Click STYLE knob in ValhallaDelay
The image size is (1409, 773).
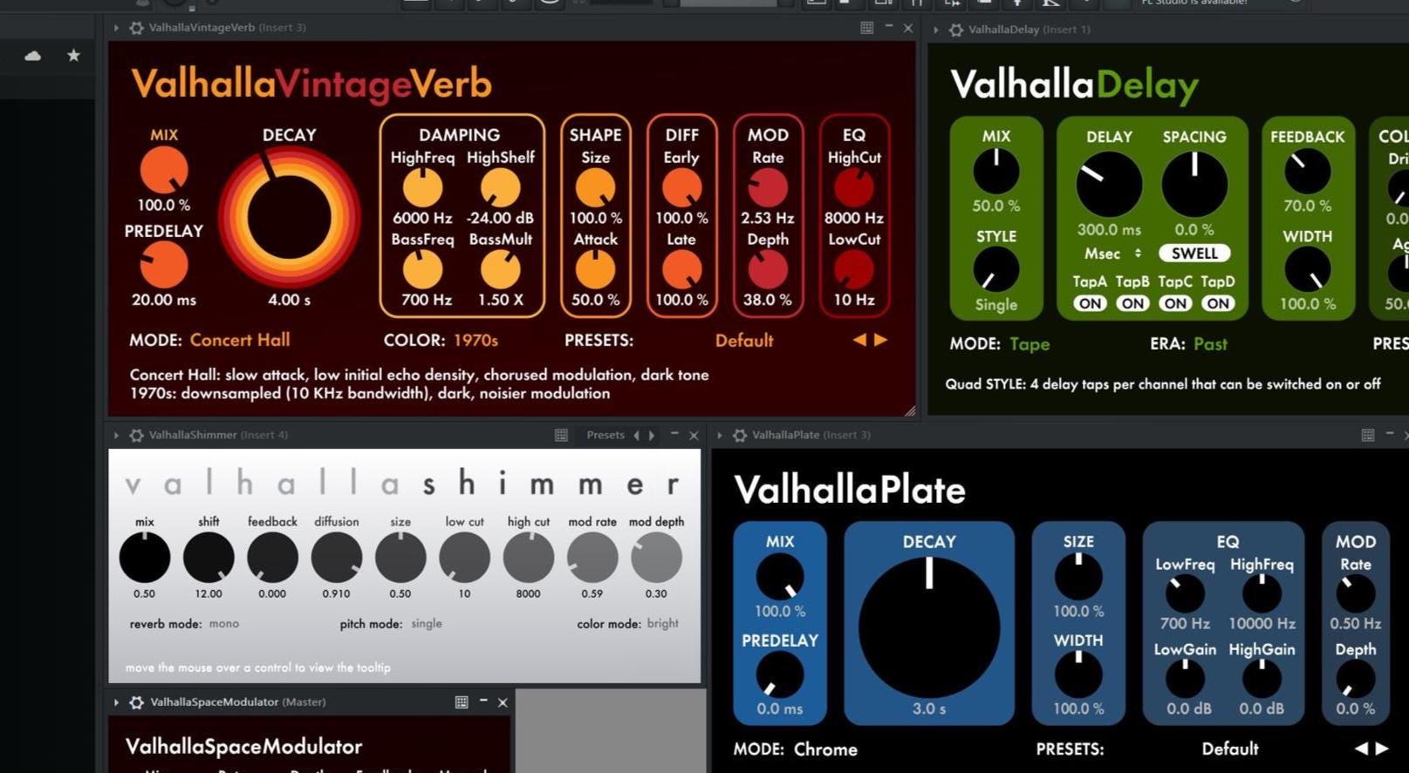pos(995,270)
